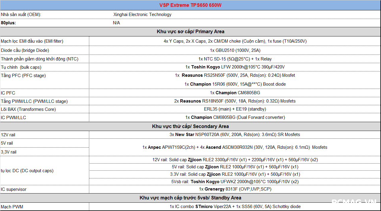The width and height of the screenshot is (381, 211).
Task: Click the IC PFC Champion CM6805BG cell
Action: (235, 93)
